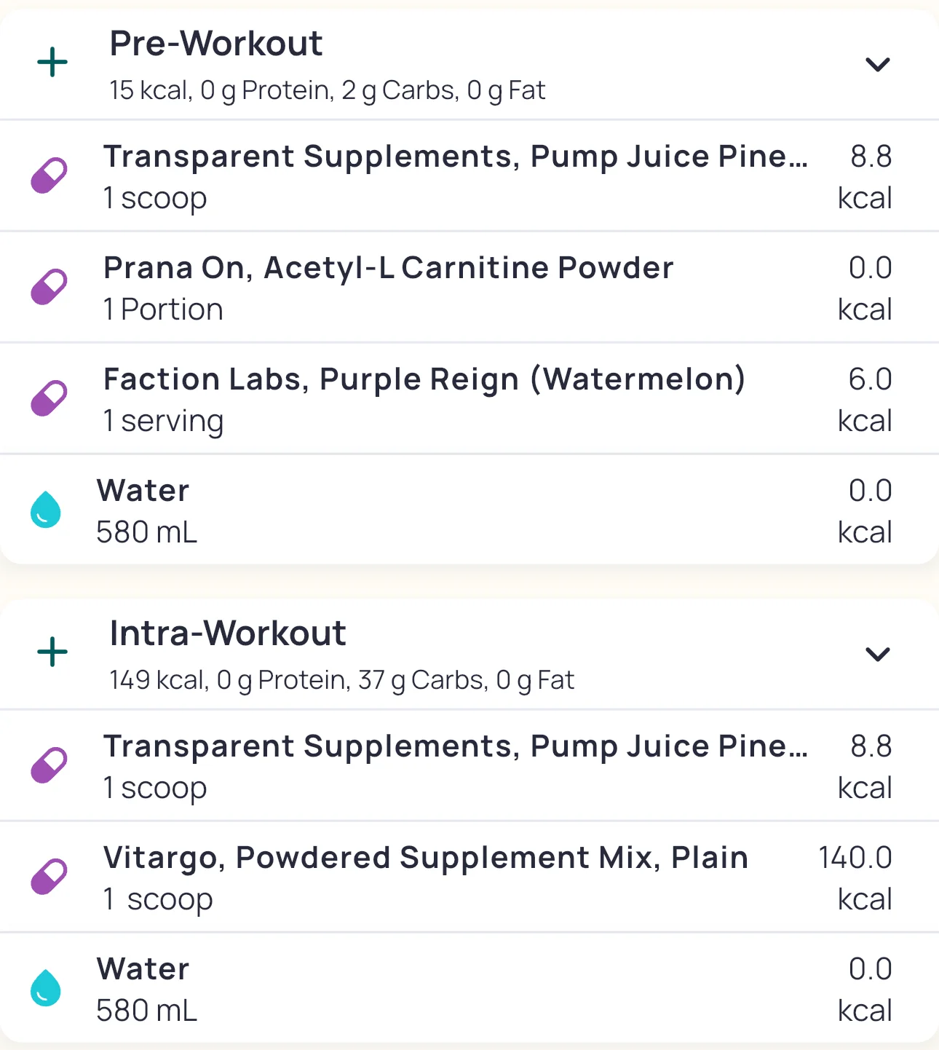This screenshot has height=1050, width=939.
Task: Open Pre-Workout Water 580 mL entry
Action: [x=146, y=511]
